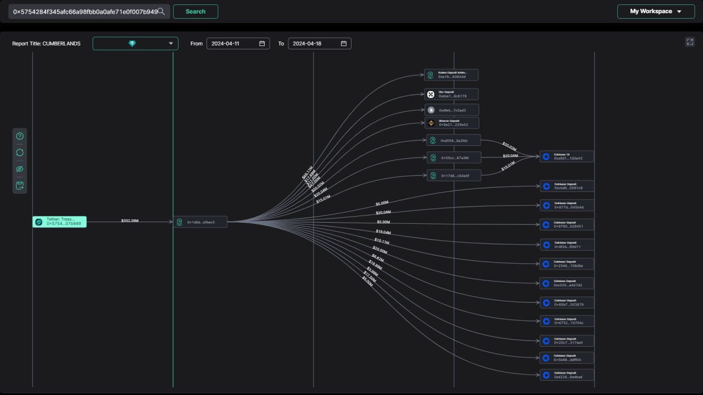Click the save/export report icon
The height and width of the screenshot is (395, 703).
click(20, 185)
